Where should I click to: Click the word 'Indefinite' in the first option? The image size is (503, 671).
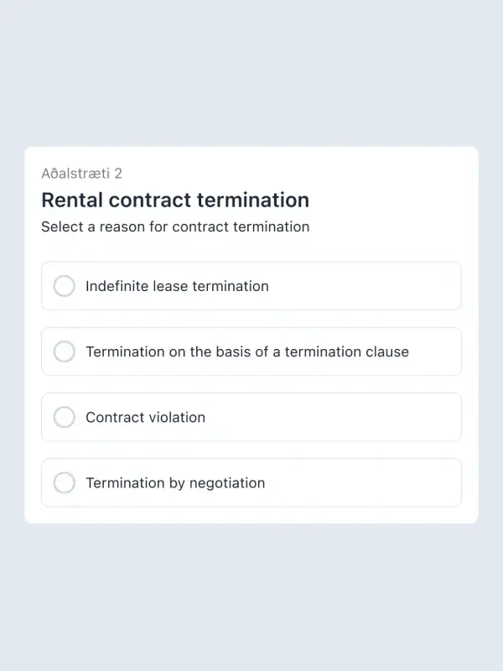pos(117,286)
